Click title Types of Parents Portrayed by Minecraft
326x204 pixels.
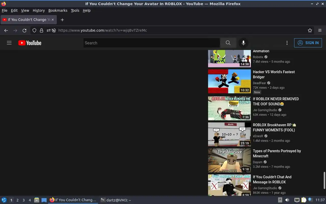click(277, 154)
